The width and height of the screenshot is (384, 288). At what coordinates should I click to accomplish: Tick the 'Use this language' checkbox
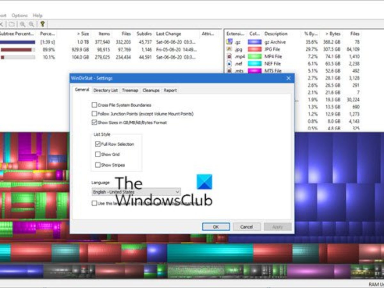[x=94, y=203]
